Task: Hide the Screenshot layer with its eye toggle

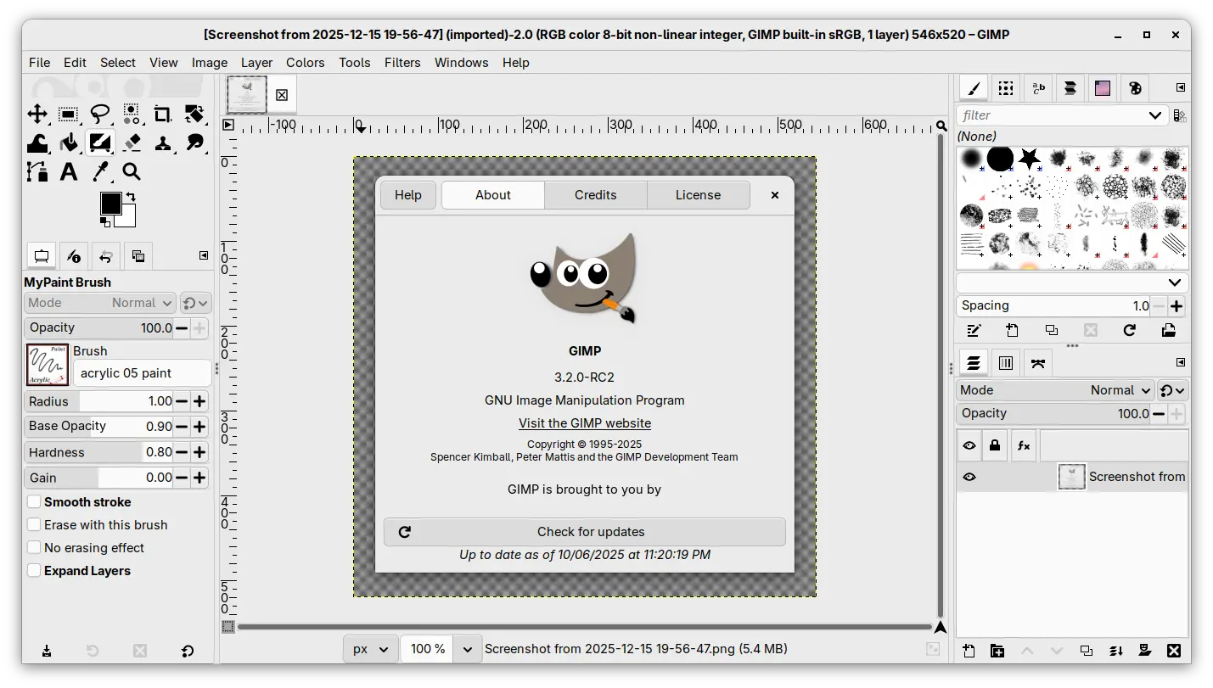Action: click(969, 476)
